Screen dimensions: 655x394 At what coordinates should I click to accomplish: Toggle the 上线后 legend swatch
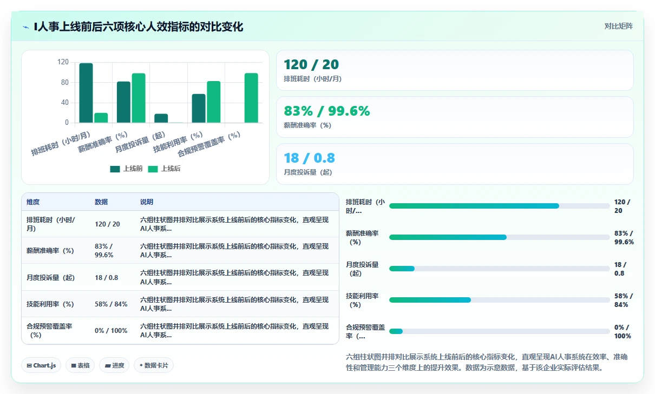click(x=153, y=169)
